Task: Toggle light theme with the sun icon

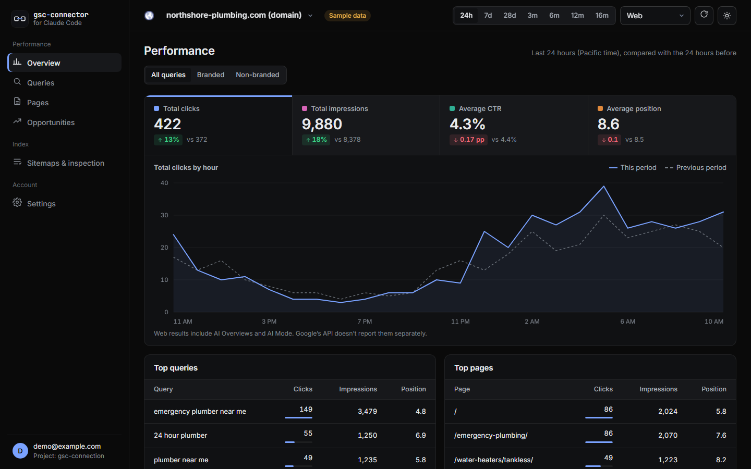Action: coord(727,16)
